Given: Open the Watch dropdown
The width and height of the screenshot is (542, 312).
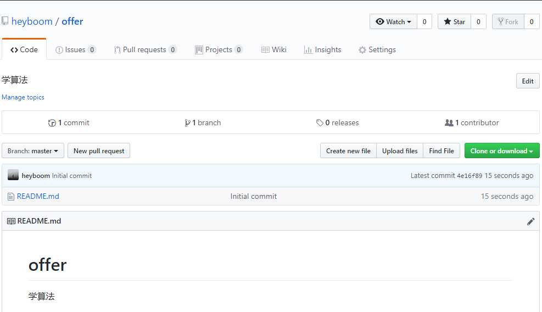Looking at the screenshot, I should 393,21.
